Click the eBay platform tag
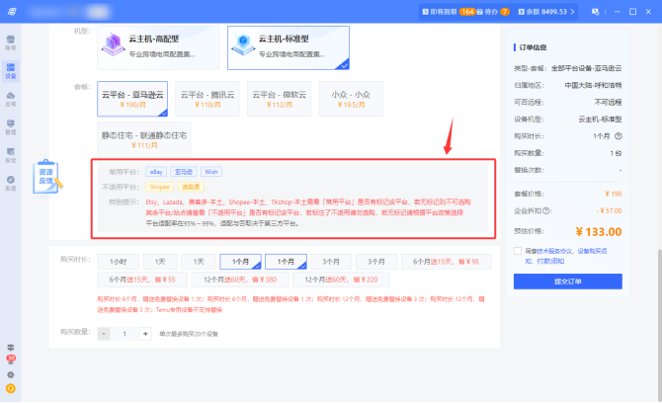This screenshot has height=403, width=662. tap(156, 172)
